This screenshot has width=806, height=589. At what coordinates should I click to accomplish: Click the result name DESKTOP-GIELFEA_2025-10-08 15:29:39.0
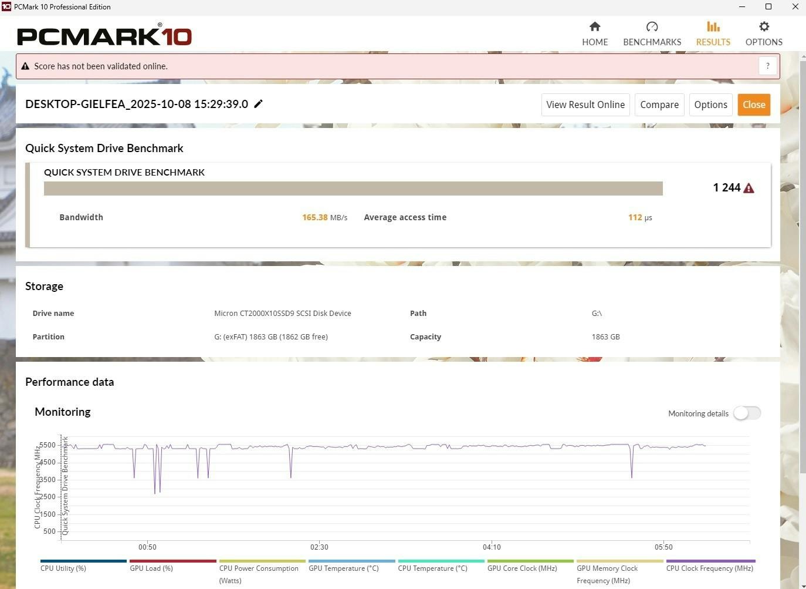[x=137, y=104]
